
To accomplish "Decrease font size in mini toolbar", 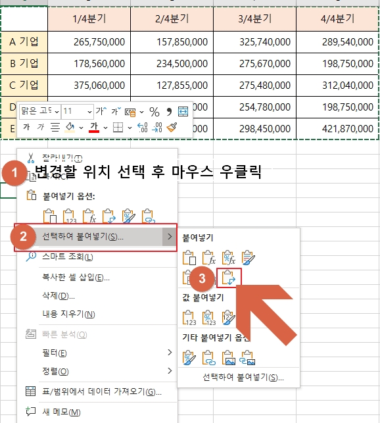I will 116,111.
